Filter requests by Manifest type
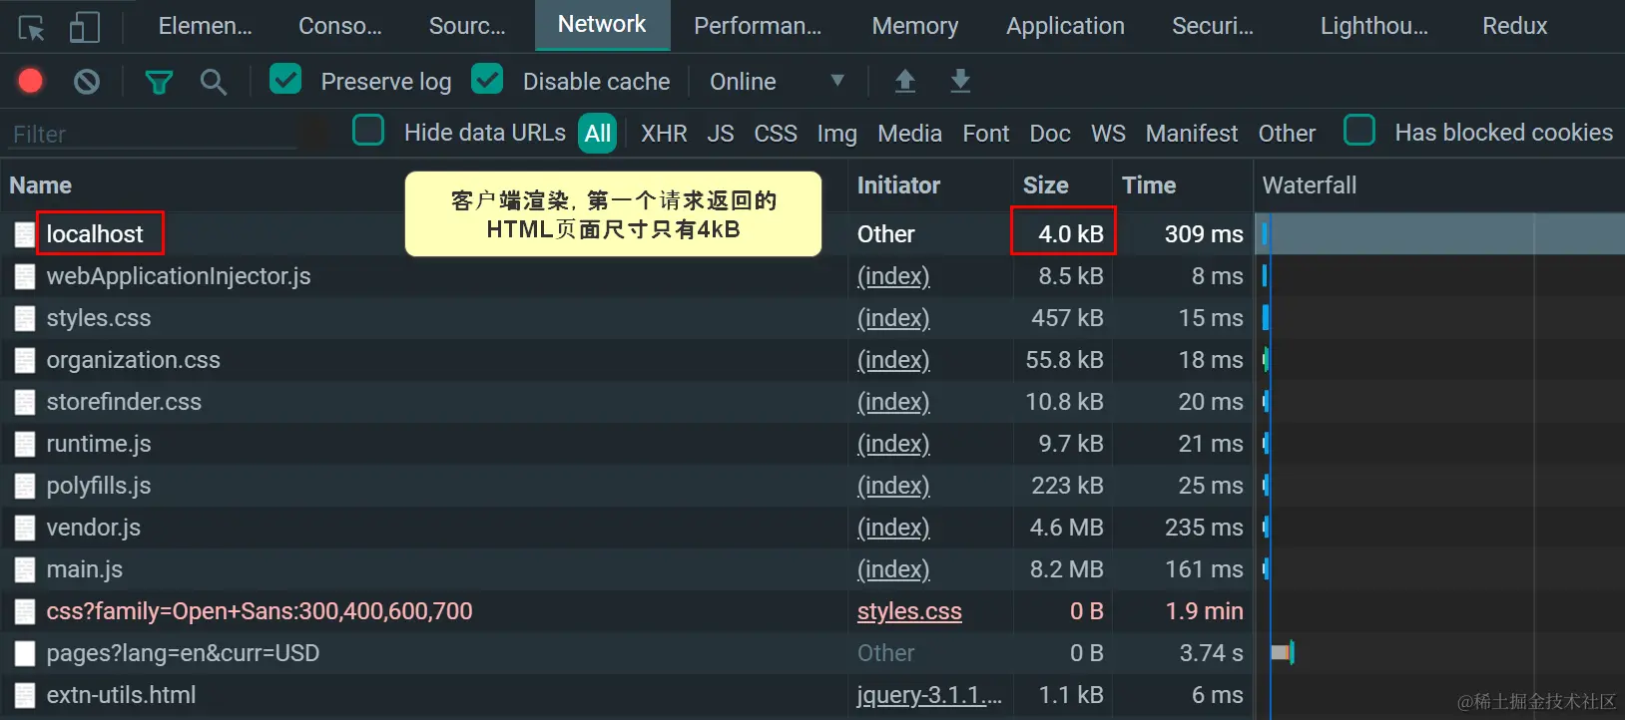The height and width of the screenshot is (720, 1625). pos(1192,134)
